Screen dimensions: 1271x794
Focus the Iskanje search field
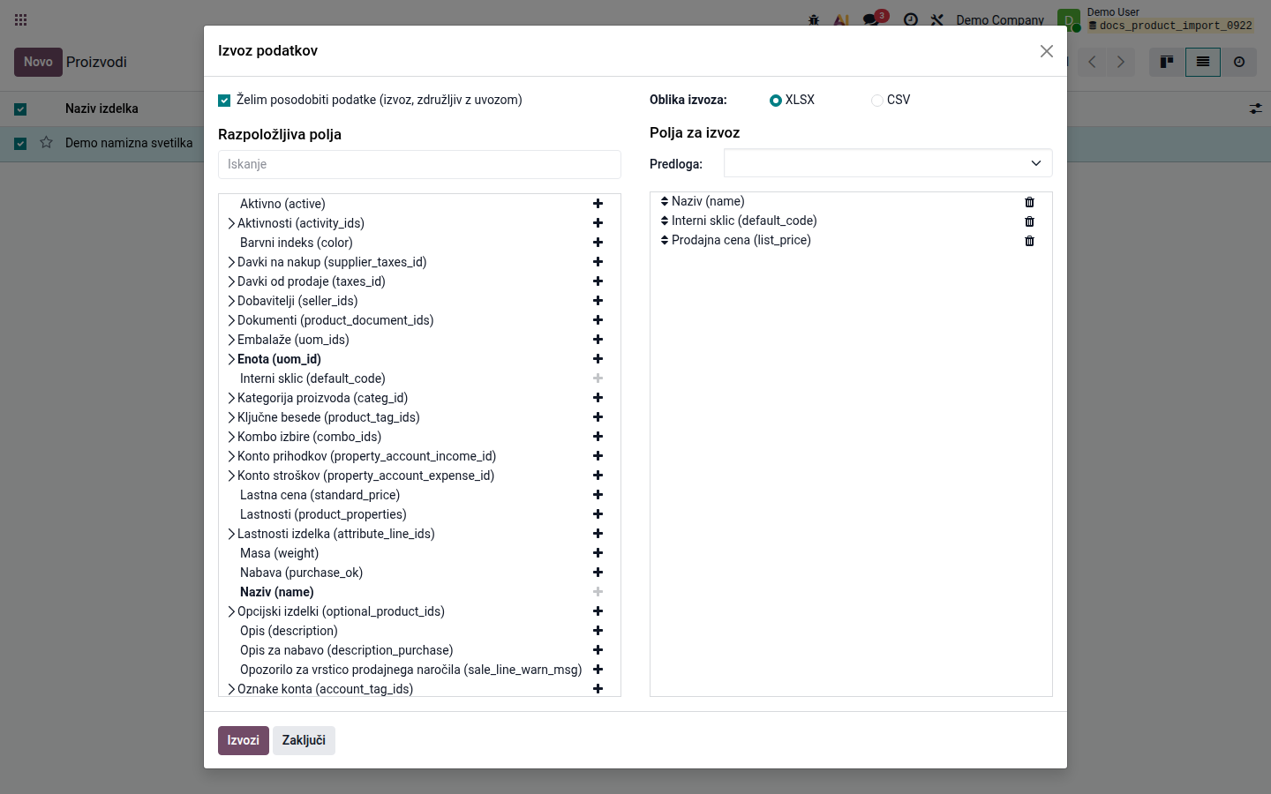tap(419, 164)
